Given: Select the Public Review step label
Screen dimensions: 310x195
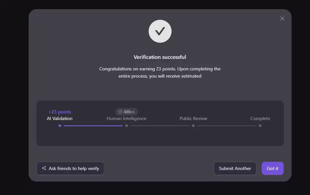Looking at the screenshot, I should [x=193, y=118].
